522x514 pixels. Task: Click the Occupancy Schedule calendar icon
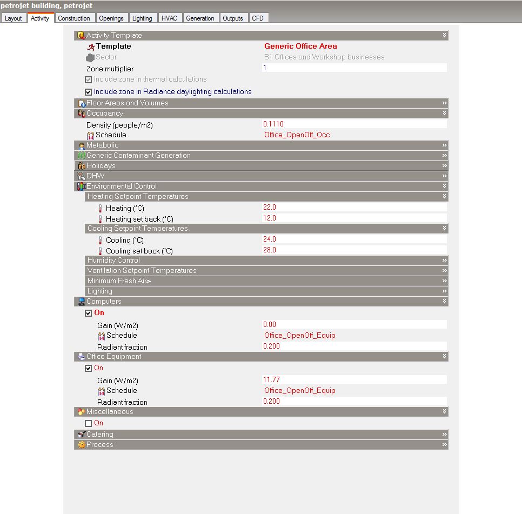pyautogui.click(x=90, y=135)
